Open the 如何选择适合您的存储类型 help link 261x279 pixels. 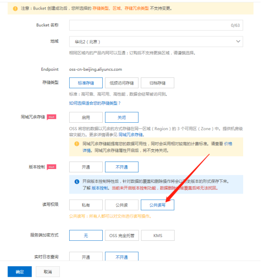[95, 103]
